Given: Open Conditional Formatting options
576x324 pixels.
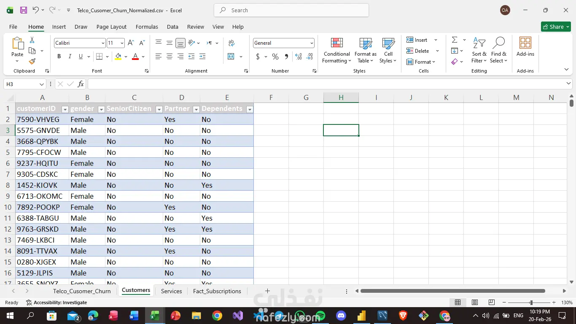Looking at the screenshot, I should [x=336, y=51].
